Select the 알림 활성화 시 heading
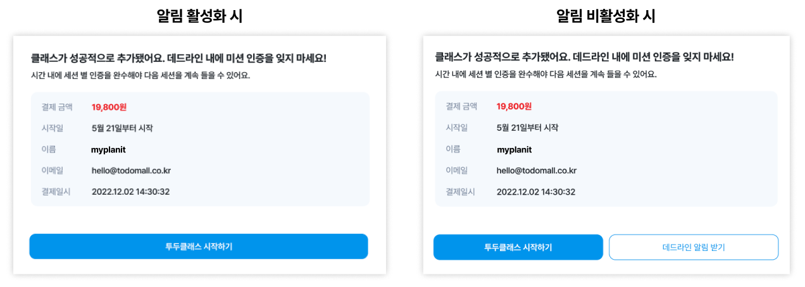The width and height of the screenshot is (805, 287). (x=199, y=16)
